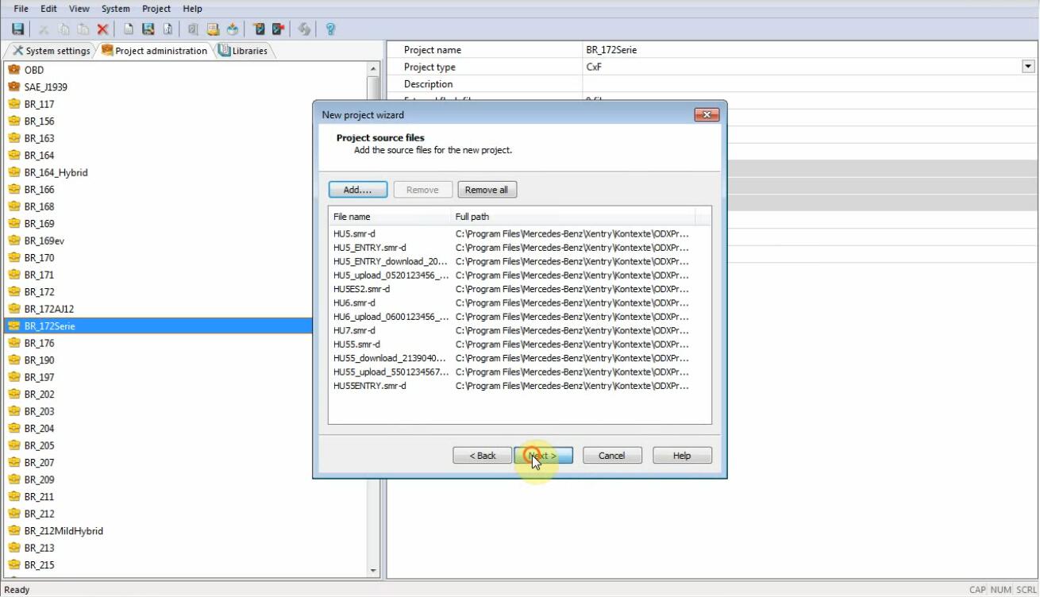The width and height of the screenshot is (1040, 597).
Task: Open the System menu
Action: pyautogui.click(x=115, y=9)
